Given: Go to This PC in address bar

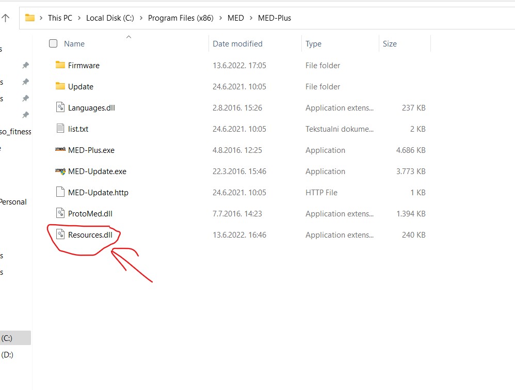Looking at the screenshot, I should [60, 18].
